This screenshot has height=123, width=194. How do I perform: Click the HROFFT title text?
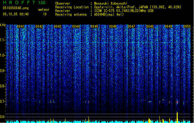click(x=19, y=2)
